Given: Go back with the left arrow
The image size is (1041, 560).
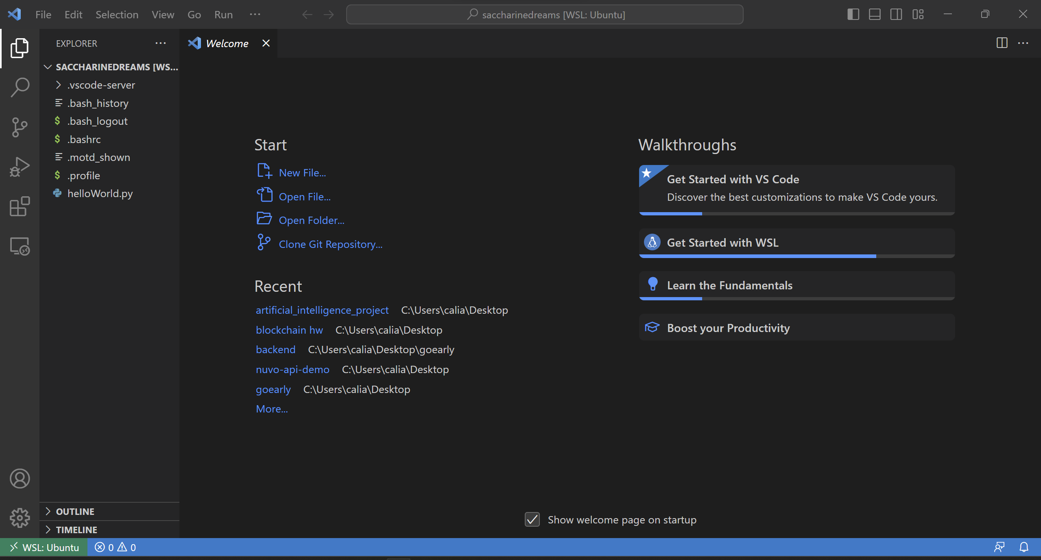Looking at the screenshot, I should [x=307, y=15].
